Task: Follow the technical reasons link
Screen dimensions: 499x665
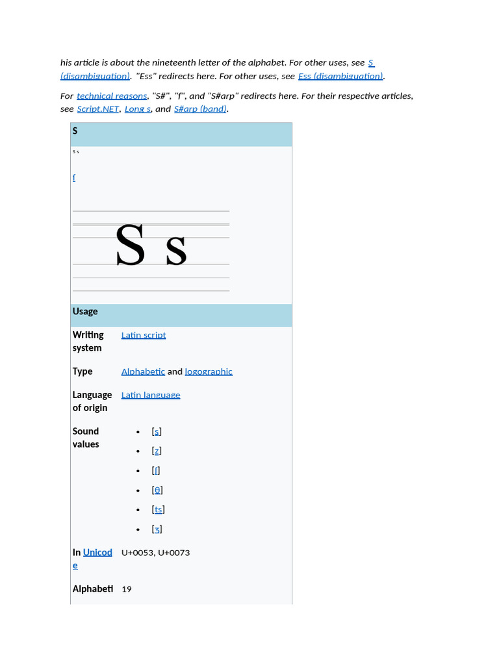Action: click(112, 96)
